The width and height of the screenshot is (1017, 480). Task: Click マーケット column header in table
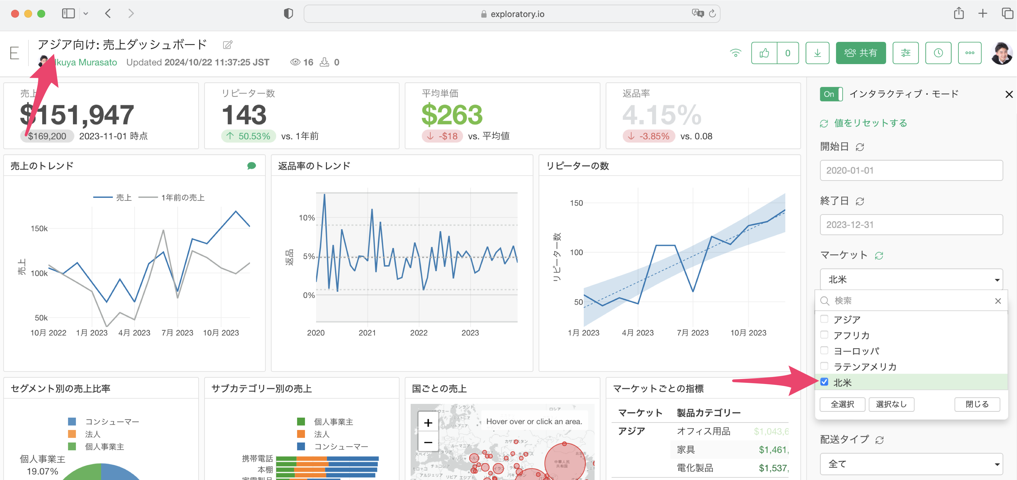pyautogui.click(x=640, y=413)
